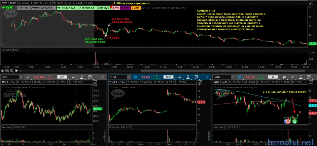Click the red phone earnings icon on daily chart

tap(288, 121)
